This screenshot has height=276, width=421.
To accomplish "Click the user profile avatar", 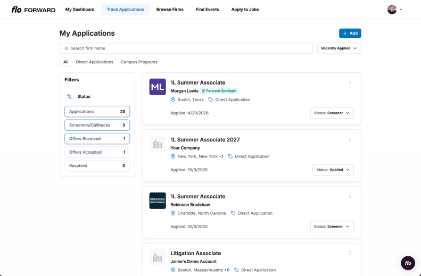I will tap(392, 10).
